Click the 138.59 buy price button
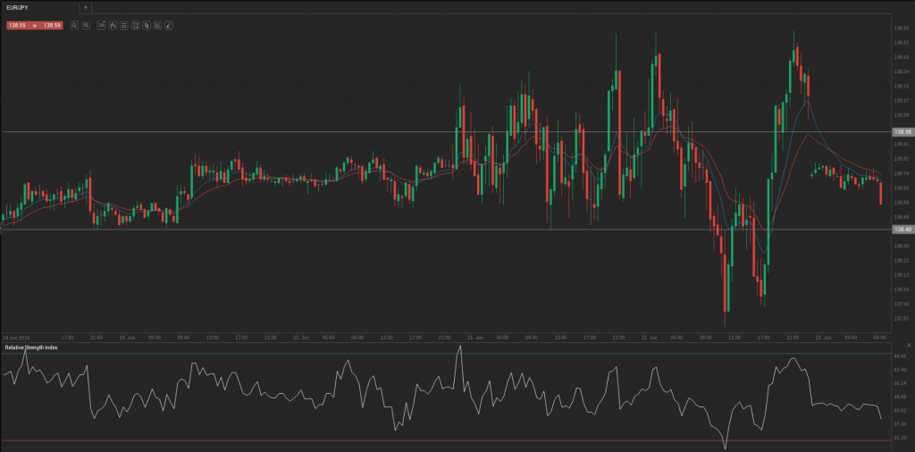The height and width of the screenshot is (452, 915). (51, 25)
